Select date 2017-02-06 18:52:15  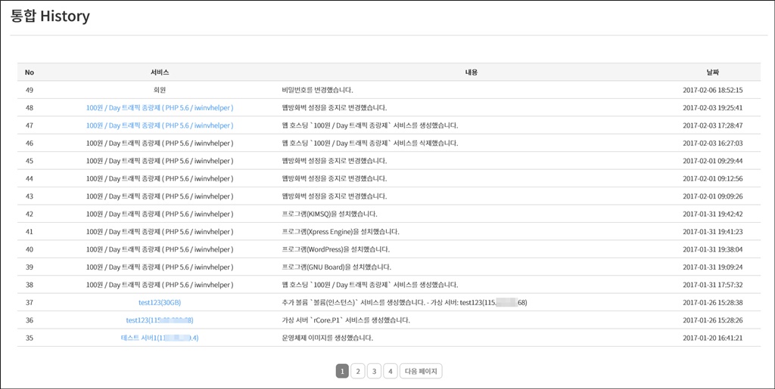(x=713, y=90)
